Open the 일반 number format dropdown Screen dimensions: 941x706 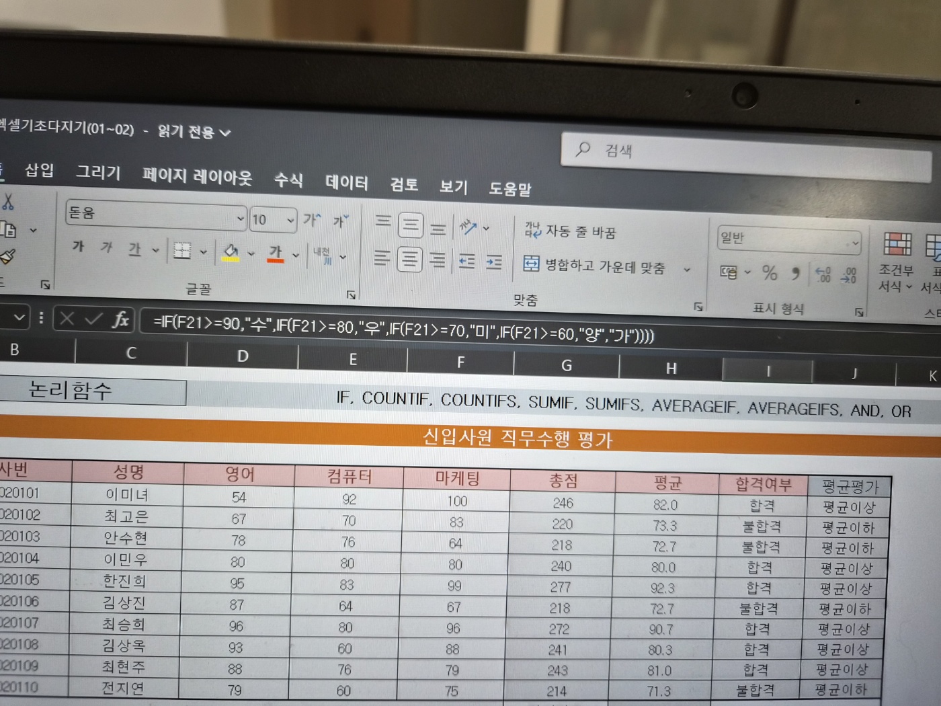pyautogui.click(x=855, y=242)
